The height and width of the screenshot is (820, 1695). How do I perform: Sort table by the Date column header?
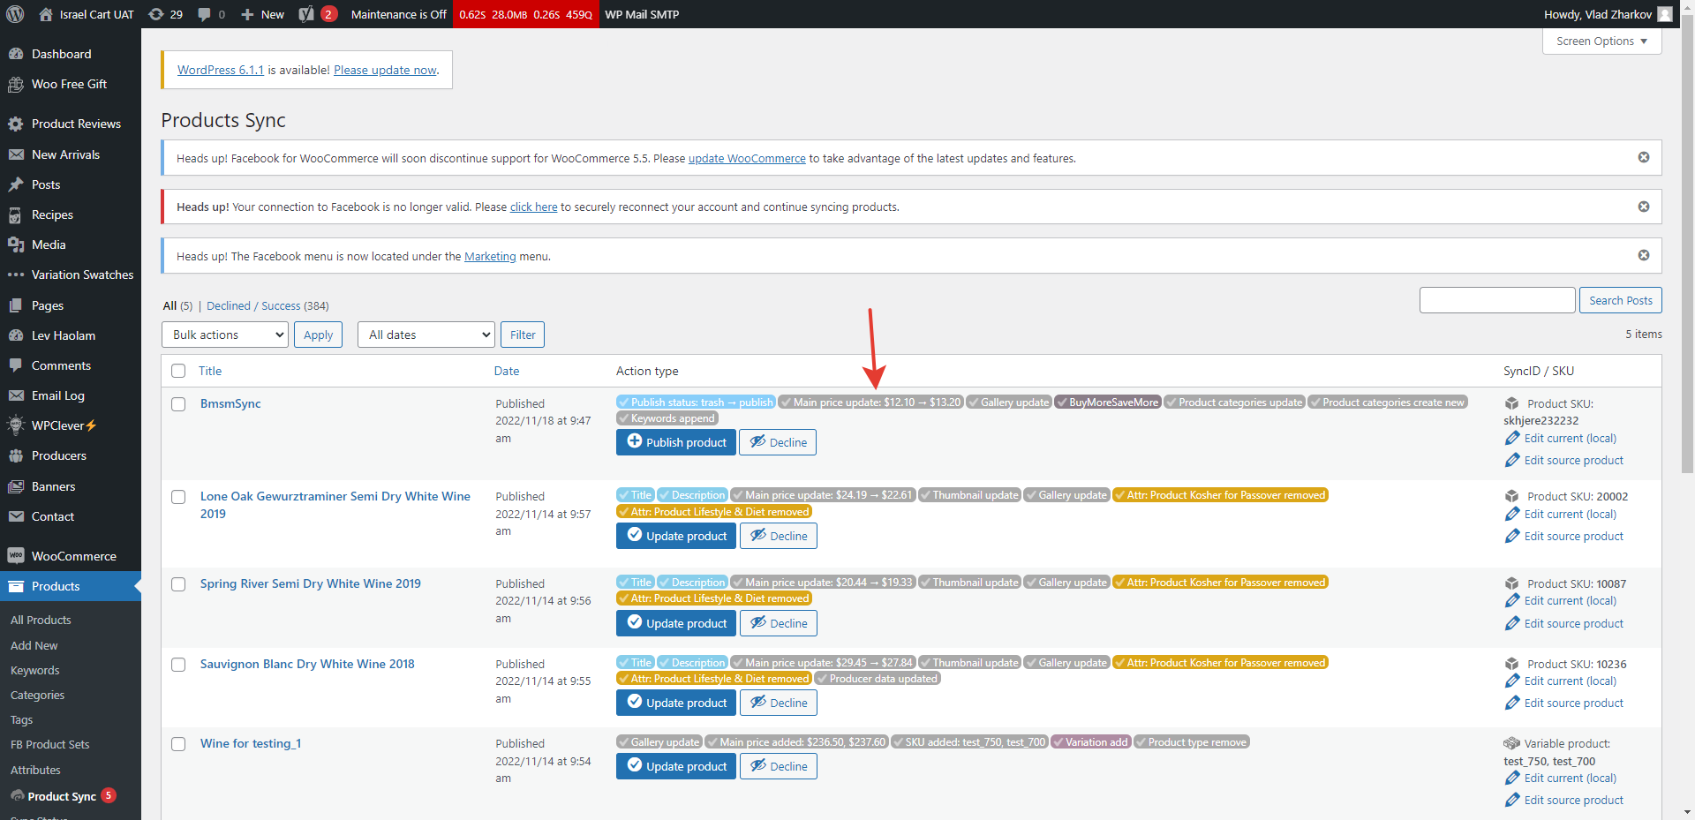click(x=506, y=371)
